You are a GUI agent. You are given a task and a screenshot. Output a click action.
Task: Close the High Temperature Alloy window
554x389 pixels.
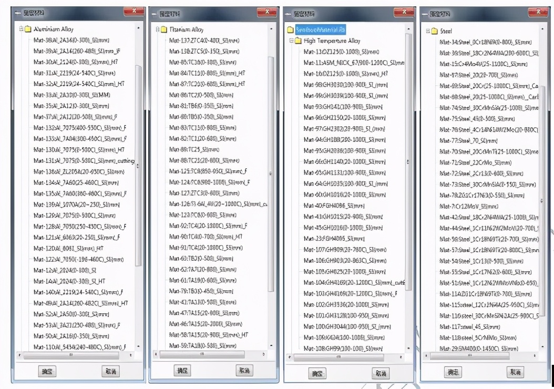click(404, 12)
